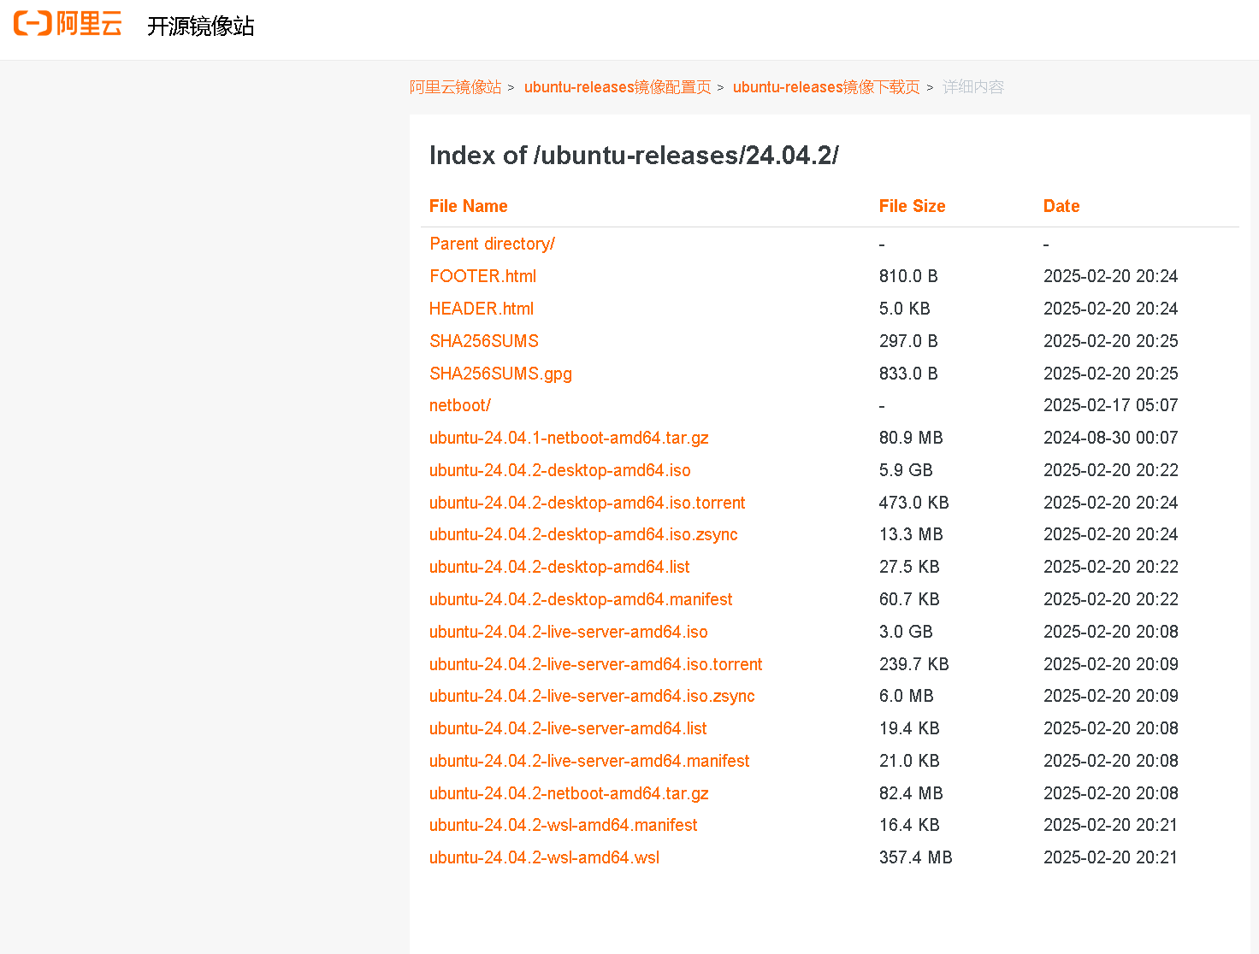Download live-server-amd64.iso.torrent file
This screenshot has height=954, width=1259.
[x=596, y=664]
